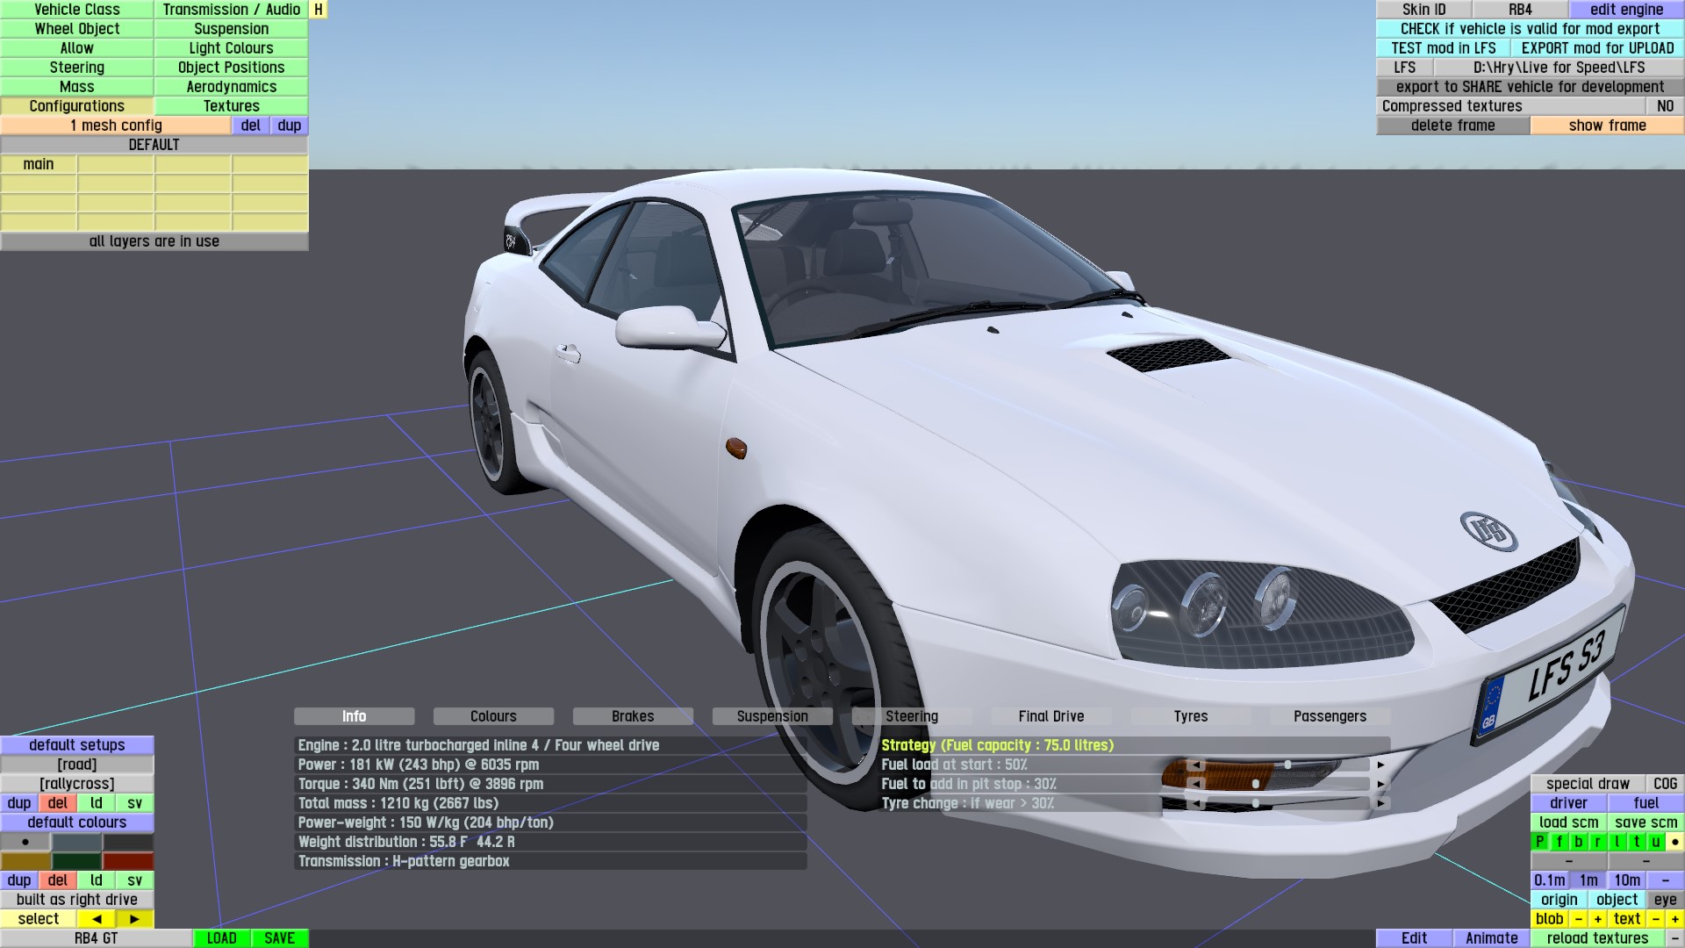Image resolution: width=1685 pixels, height=948 pixels.
Task: Switch to the Final Drive tab
Action: [1050, 716]
